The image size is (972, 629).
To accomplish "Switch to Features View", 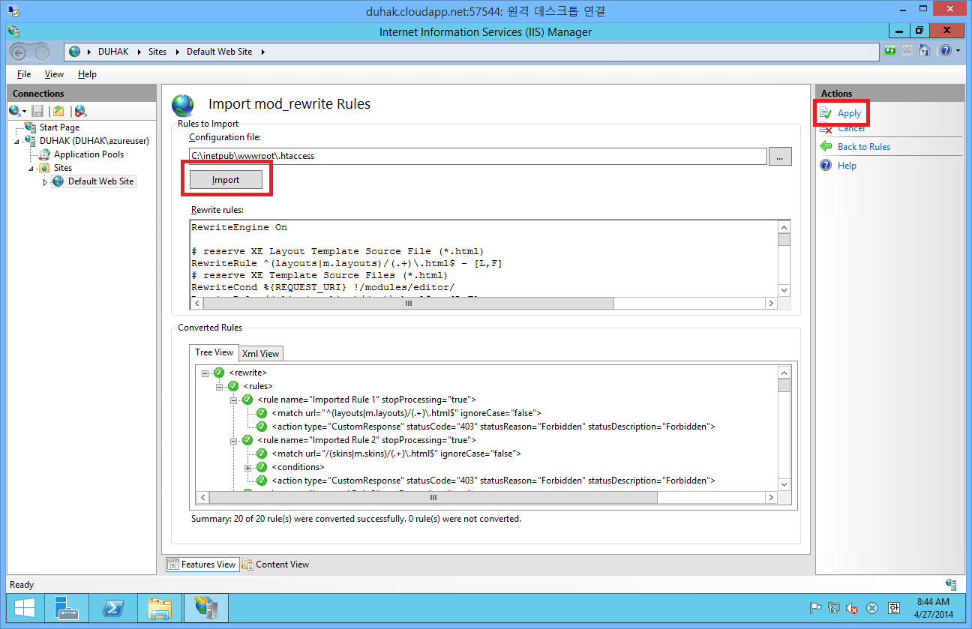I will 202,565.
